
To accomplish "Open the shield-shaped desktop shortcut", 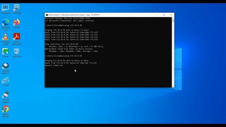I will click(17, 9).
